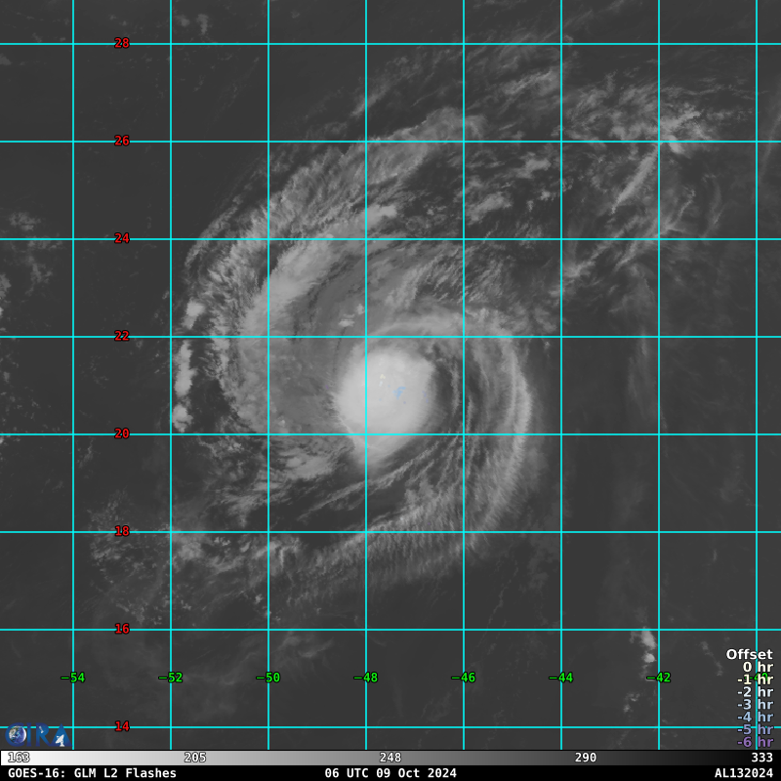Viewport: 781px width, 781px height.
Task: Click the -54 longitude label
Action: (x=72, y=678)
